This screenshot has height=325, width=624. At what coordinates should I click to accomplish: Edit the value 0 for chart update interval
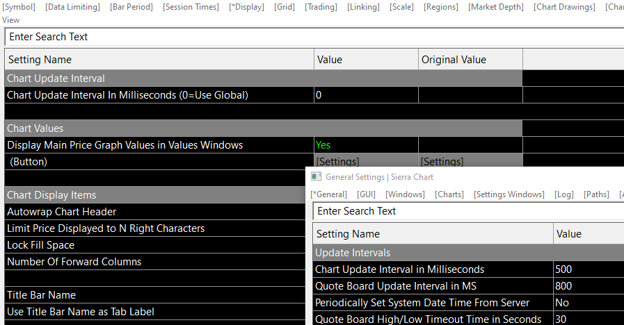[x=366, y=95]
